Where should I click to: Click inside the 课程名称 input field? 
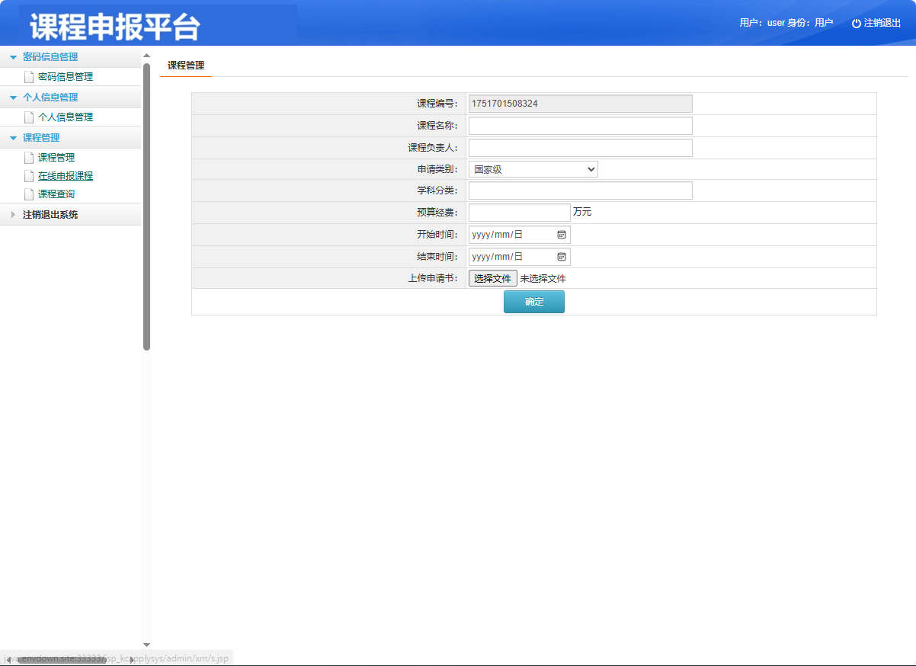pyautogui.click(x=580, y=125)
